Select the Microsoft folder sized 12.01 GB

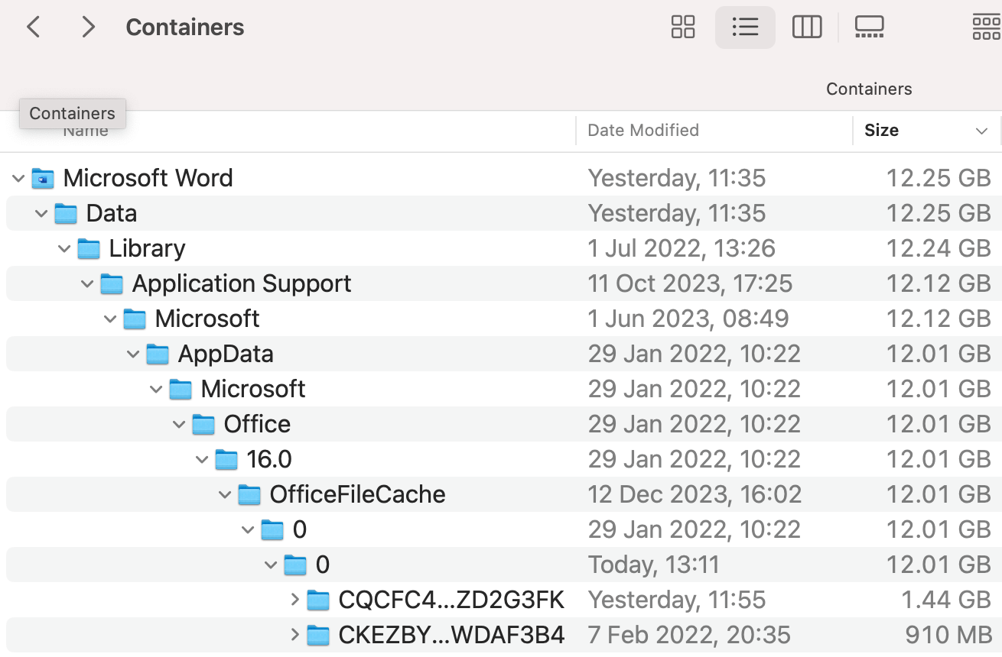253,389
